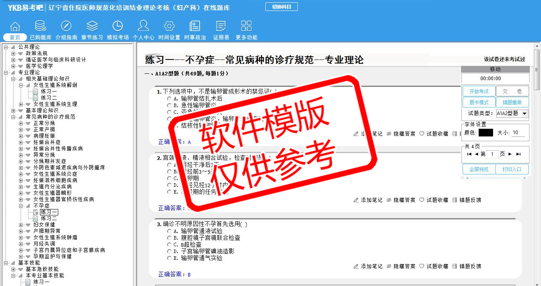The image size is (541, 286).
Task: Click the 介绍指南 compass icon
Action: click(66, 27)
